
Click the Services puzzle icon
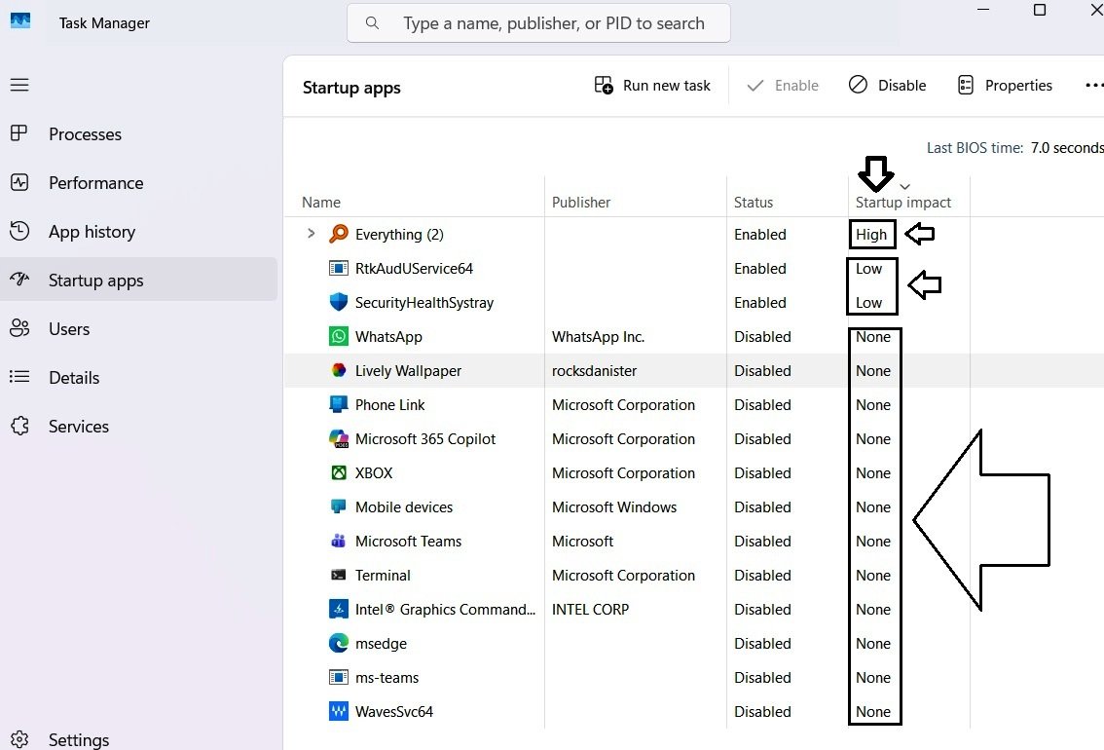pyautogui.click(x=19, y=426)
